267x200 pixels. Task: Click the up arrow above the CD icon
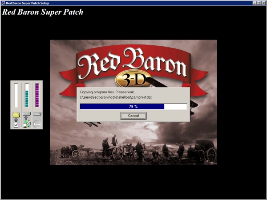coord(27,118)
